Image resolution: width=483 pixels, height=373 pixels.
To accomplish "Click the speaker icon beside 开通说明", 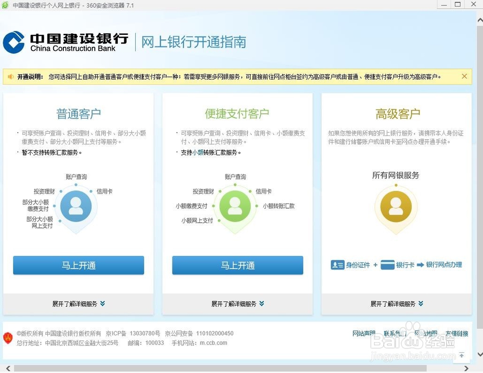I will [x=11, y=76].
